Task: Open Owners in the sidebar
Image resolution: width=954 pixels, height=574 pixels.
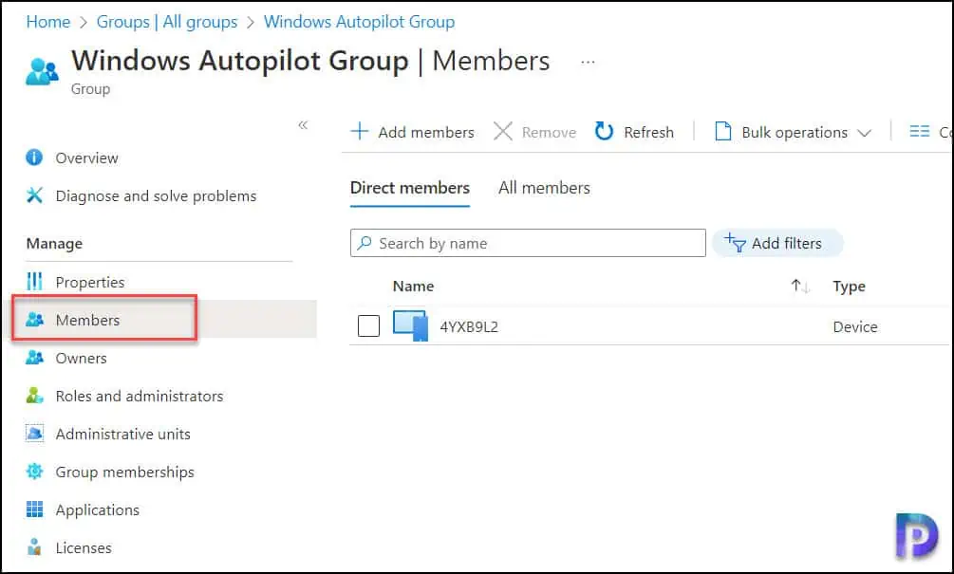Action: click(x=81, y=358)
